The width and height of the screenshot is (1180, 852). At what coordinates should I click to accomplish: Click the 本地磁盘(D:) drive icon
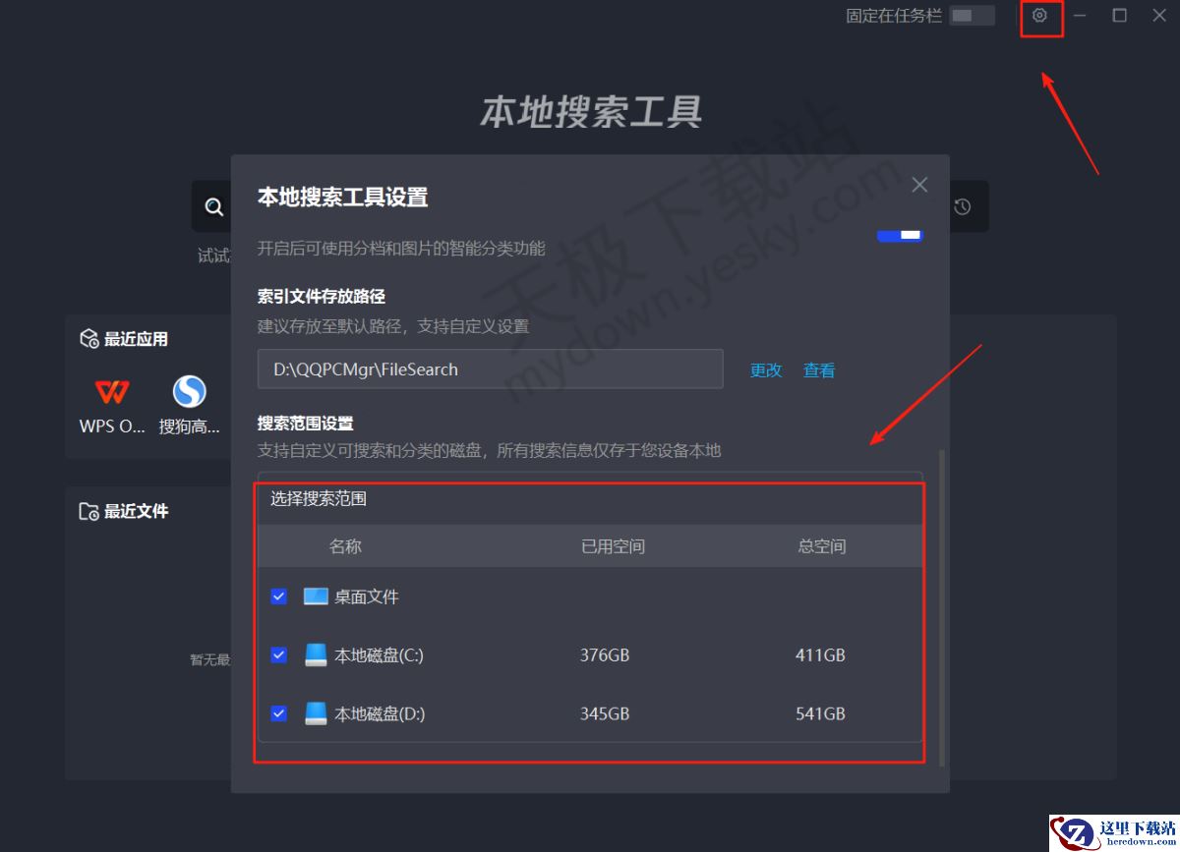pos(317,713)
